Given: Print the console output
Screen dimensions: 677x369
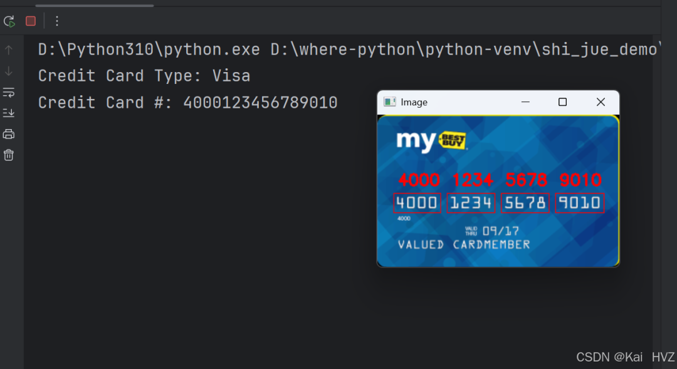Looking at the screenshot, I should click(x=9, y=134).
